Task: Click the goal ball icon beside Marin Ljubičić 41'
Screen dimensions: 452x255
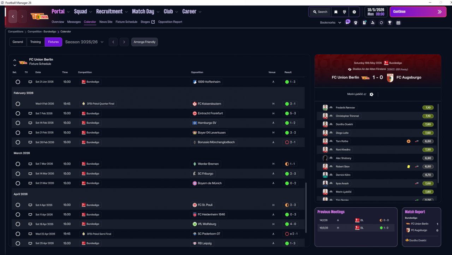Action: click(x=371, y=94)
